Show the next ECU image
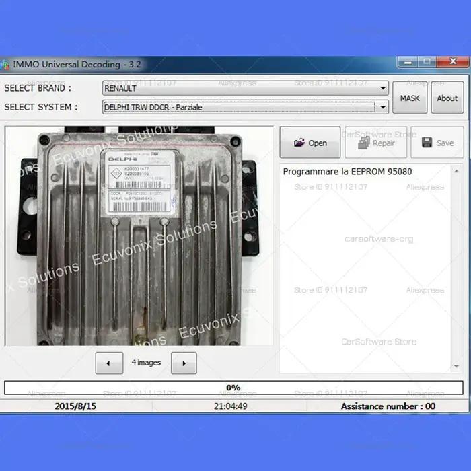Screen dimensions: 471x471 (x=184, y=363)
